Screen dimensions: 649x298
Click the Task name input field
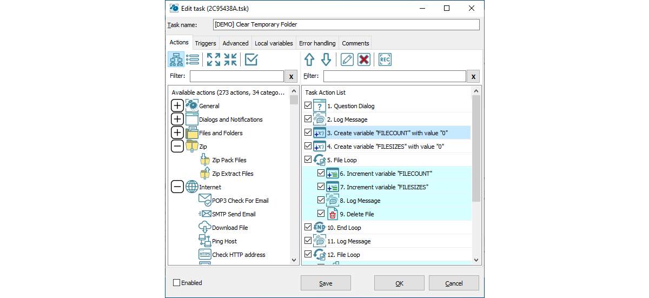(x=346, y=24)
